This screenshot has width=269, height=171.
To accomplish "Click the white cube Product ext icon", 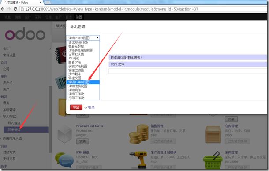I will click(x=64, y=134).
